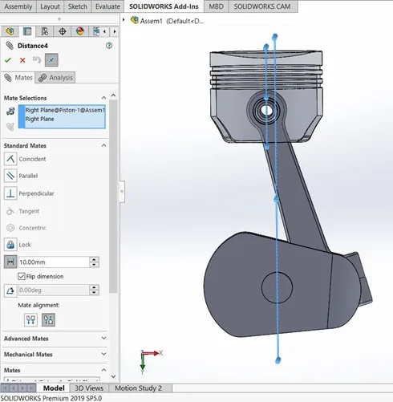Screen dimensions: 393x402
Task: Select the Mates tab in PropertyManager
Action: click(x=18, y=78)
